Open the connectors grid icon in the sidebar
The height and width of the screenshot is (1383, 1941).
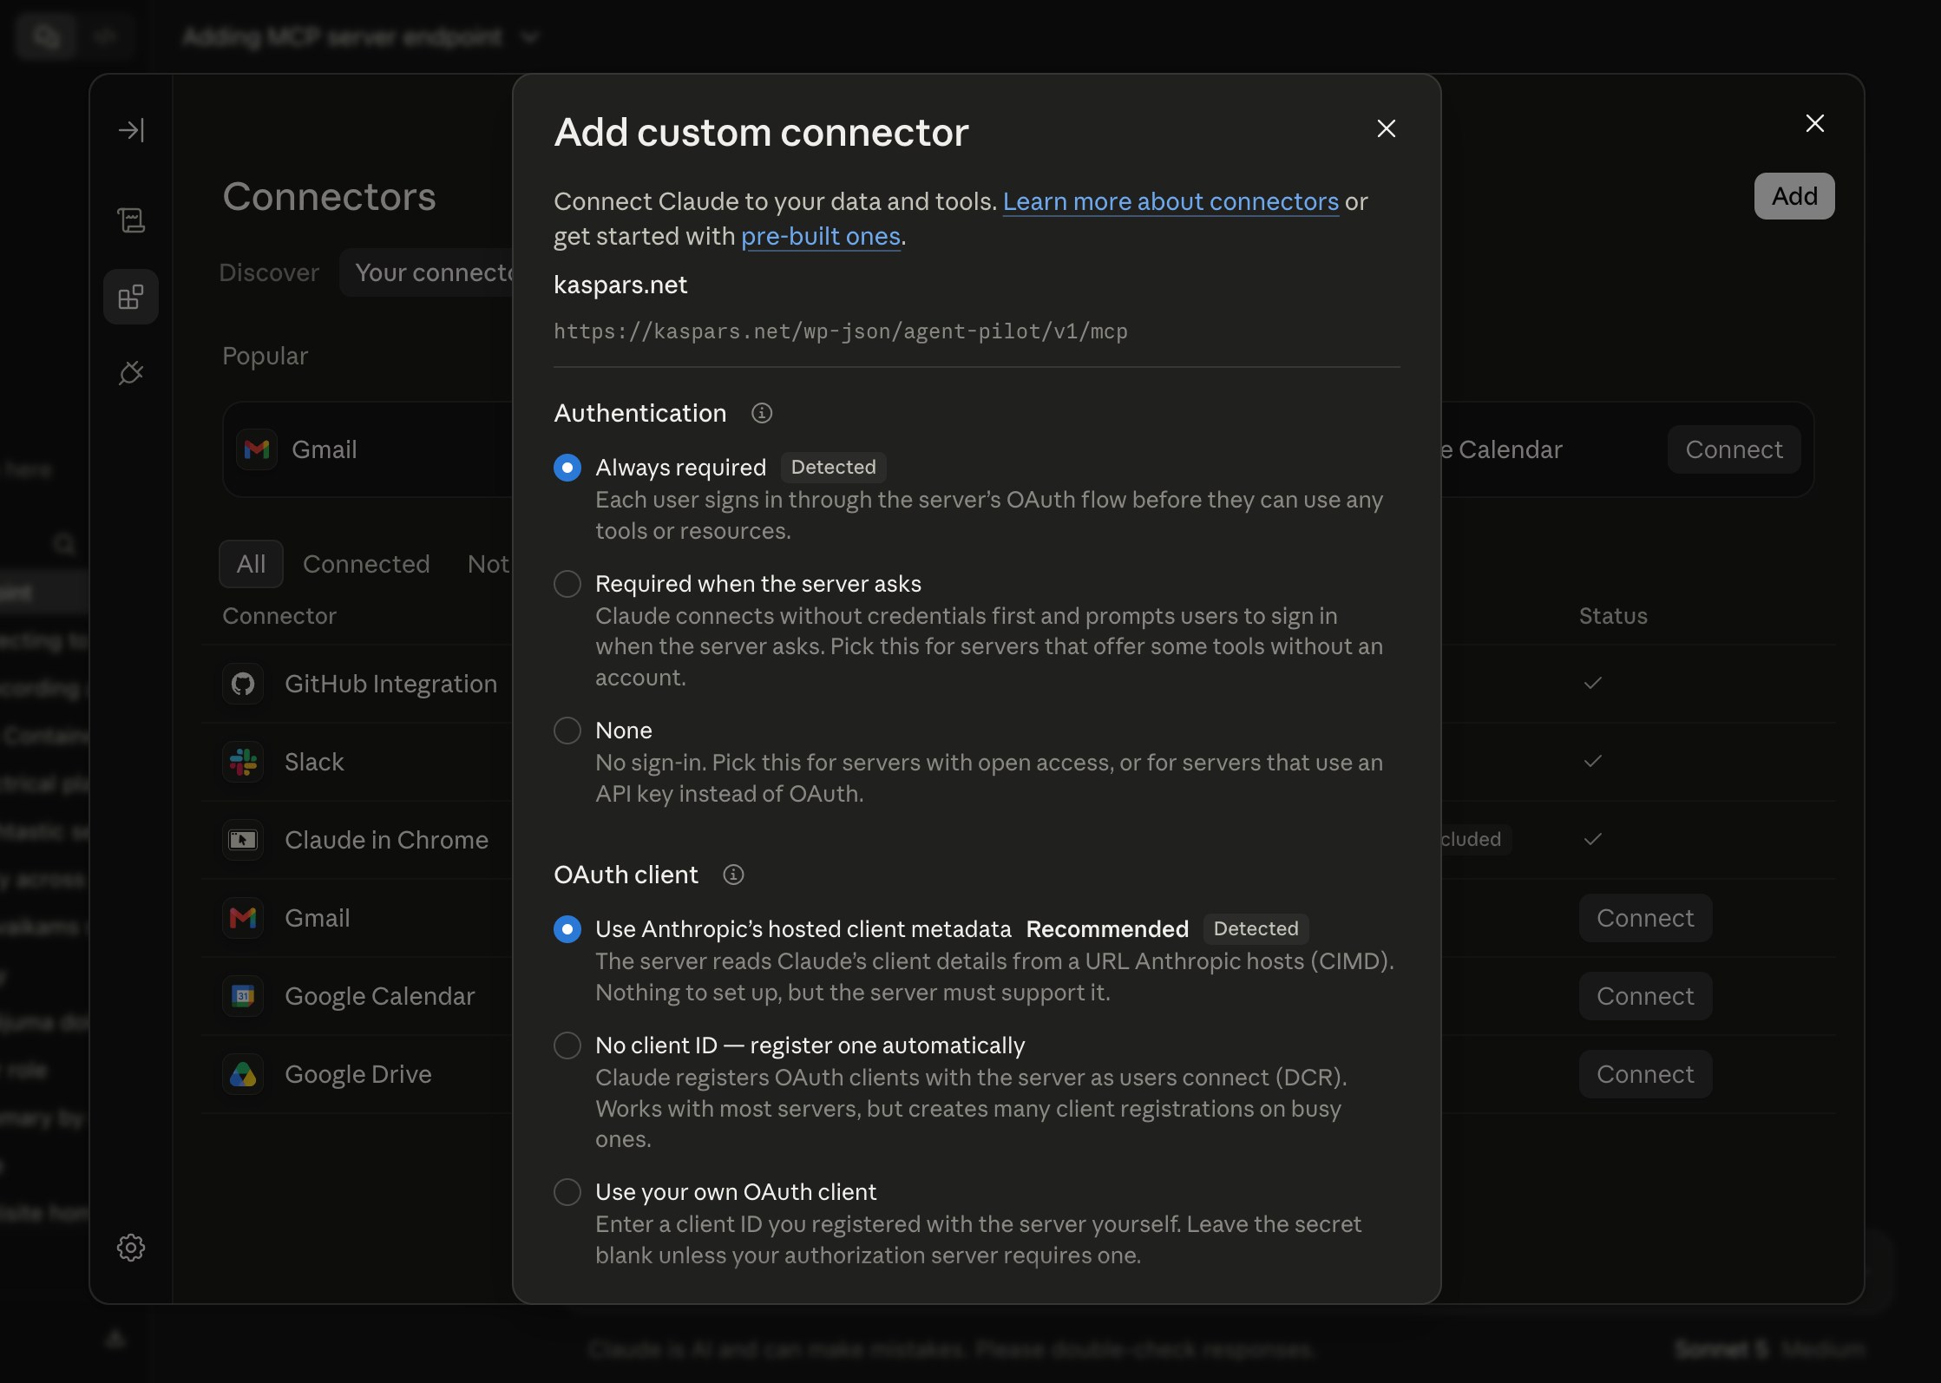point(131,298)
